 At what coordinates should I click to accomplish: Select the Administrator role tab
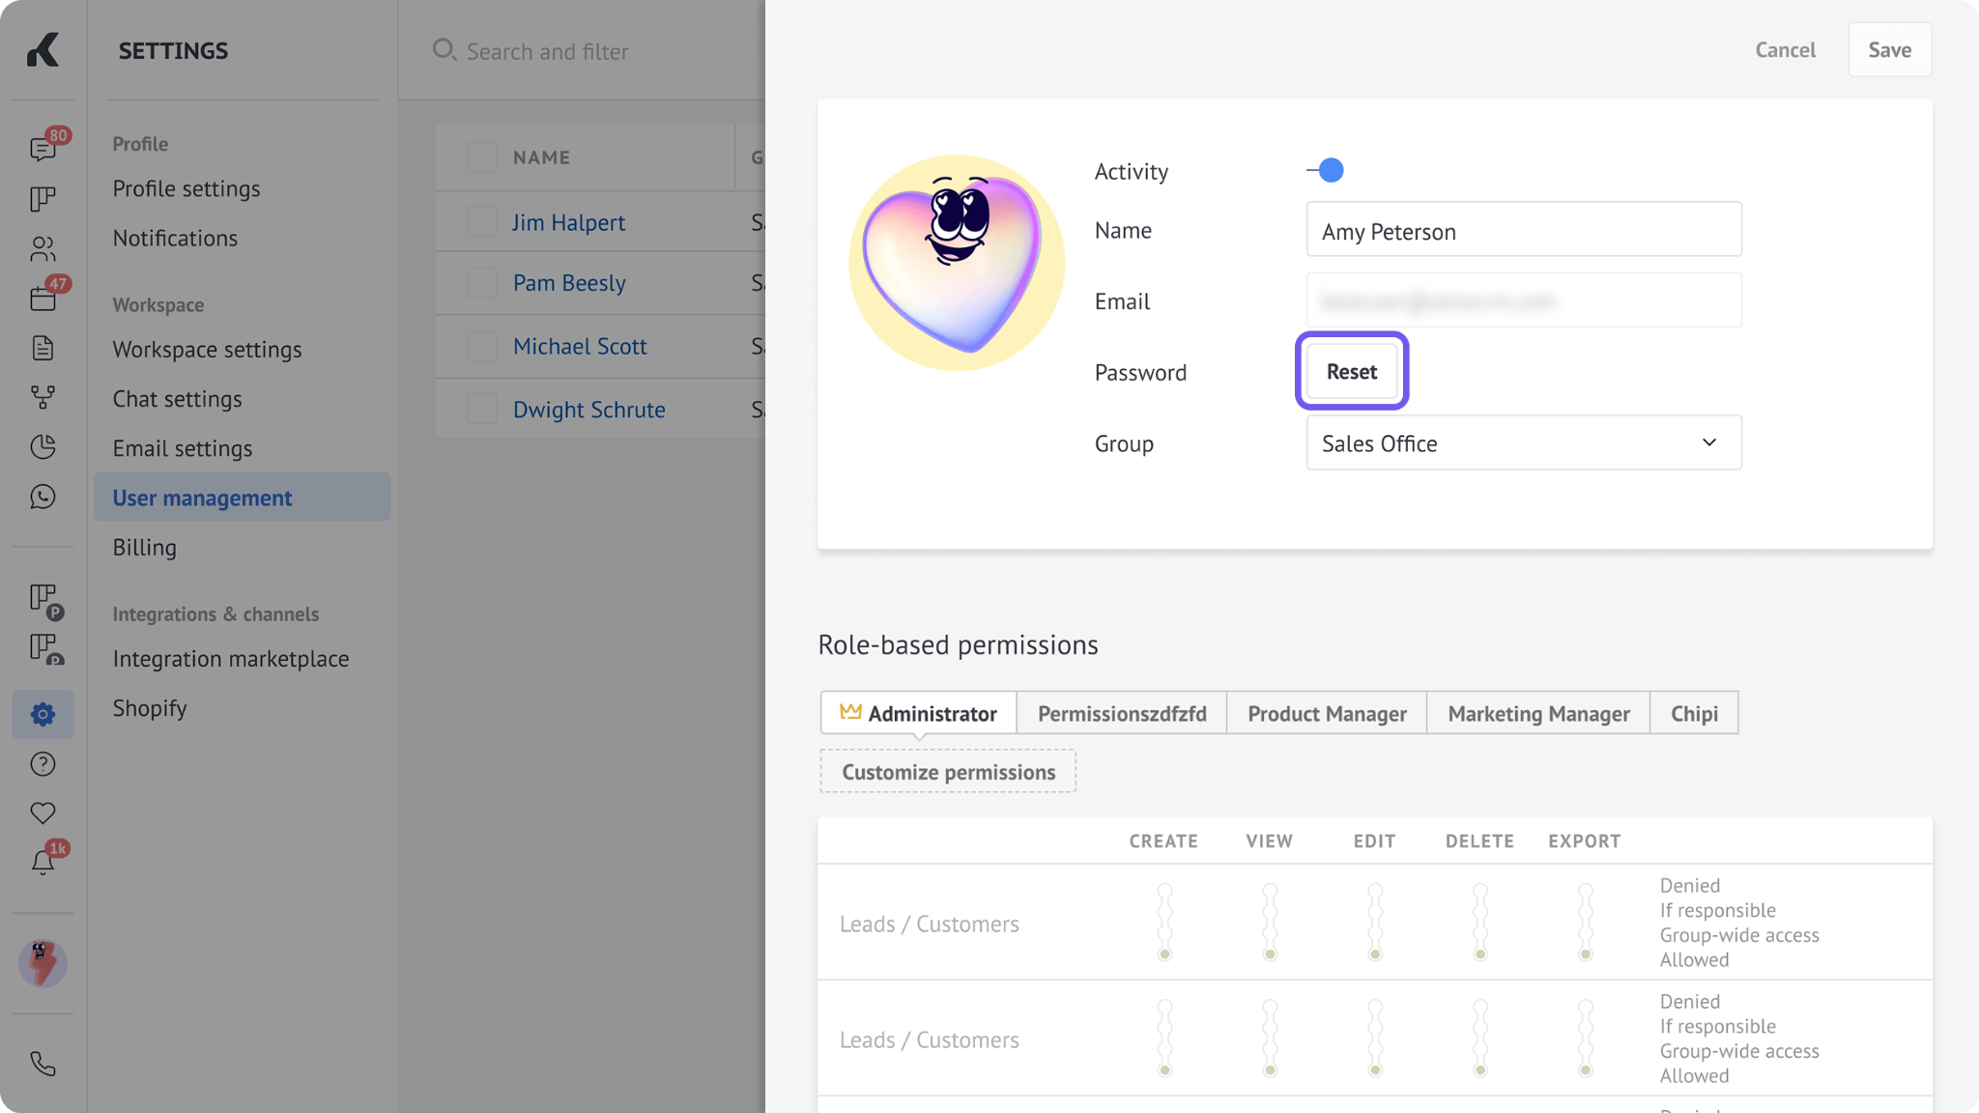pyautogui.click(x=918, y=713)
